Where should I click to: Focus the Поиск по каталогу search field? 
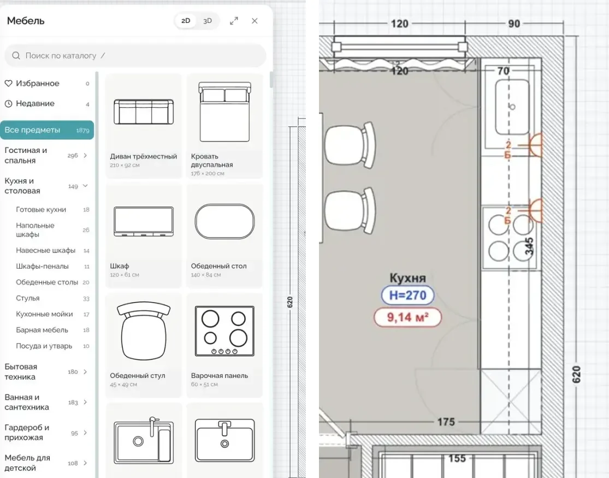click(x=135, y=56)
